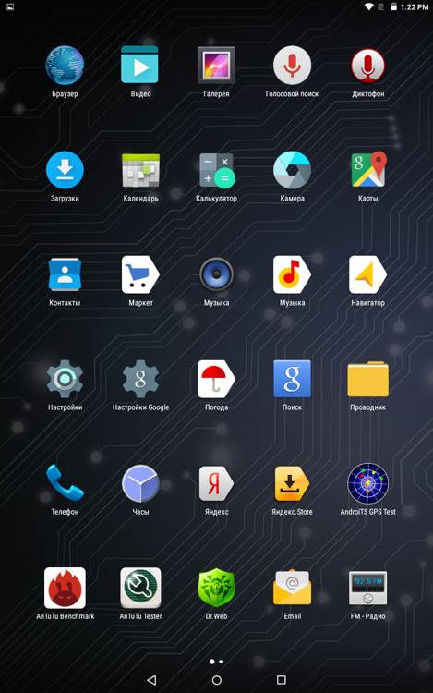Open the Настройки settings app
433x693 pixels.
click(65, 379)
